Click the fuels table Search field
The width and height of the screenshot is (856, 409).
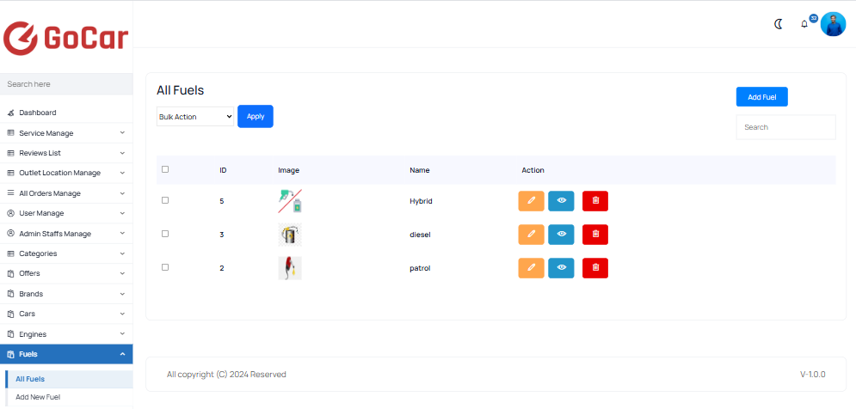click(x=785, y=127)
